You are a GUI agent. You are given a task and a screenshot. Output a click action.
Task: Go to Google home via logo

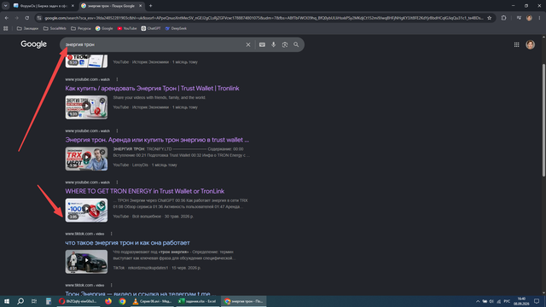coord(33,44)
